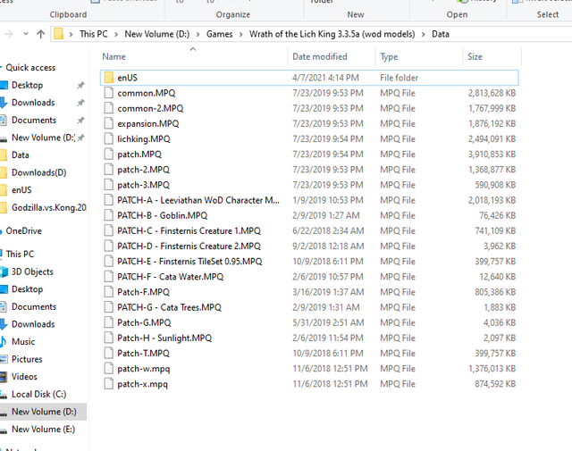
Task: Open Downloads(D) folder in Quick access
Action: (x=38, y=172)
